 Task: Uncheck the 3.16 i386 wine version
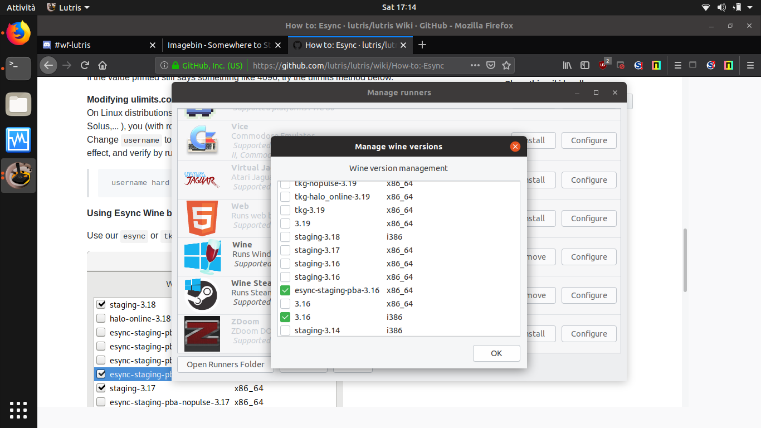(x=285, y=317)
